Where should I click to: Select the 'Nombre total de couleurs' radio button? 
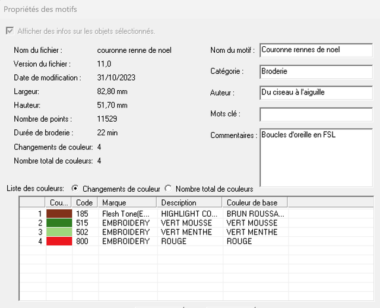coord(169,189)
